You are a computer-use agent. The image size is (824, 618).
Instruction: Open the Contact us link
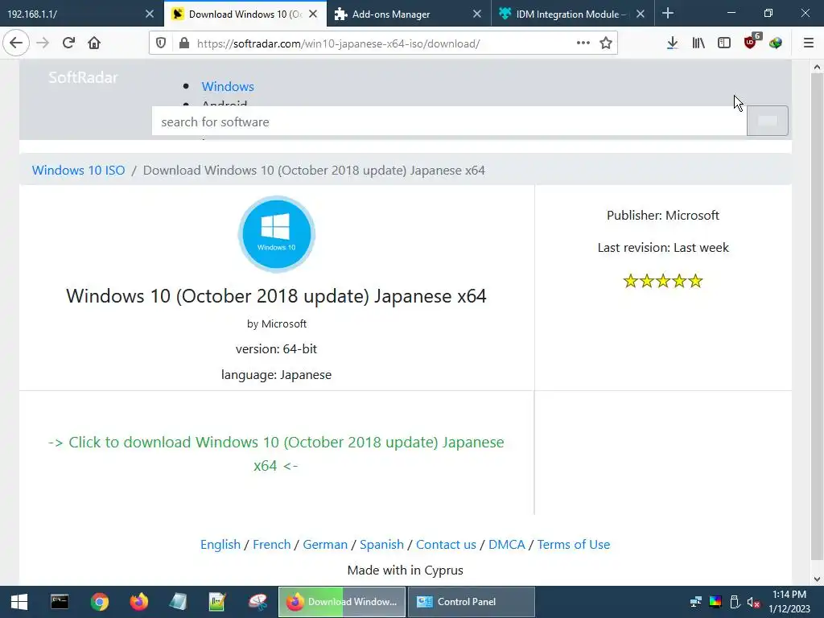tap(446, 545)
